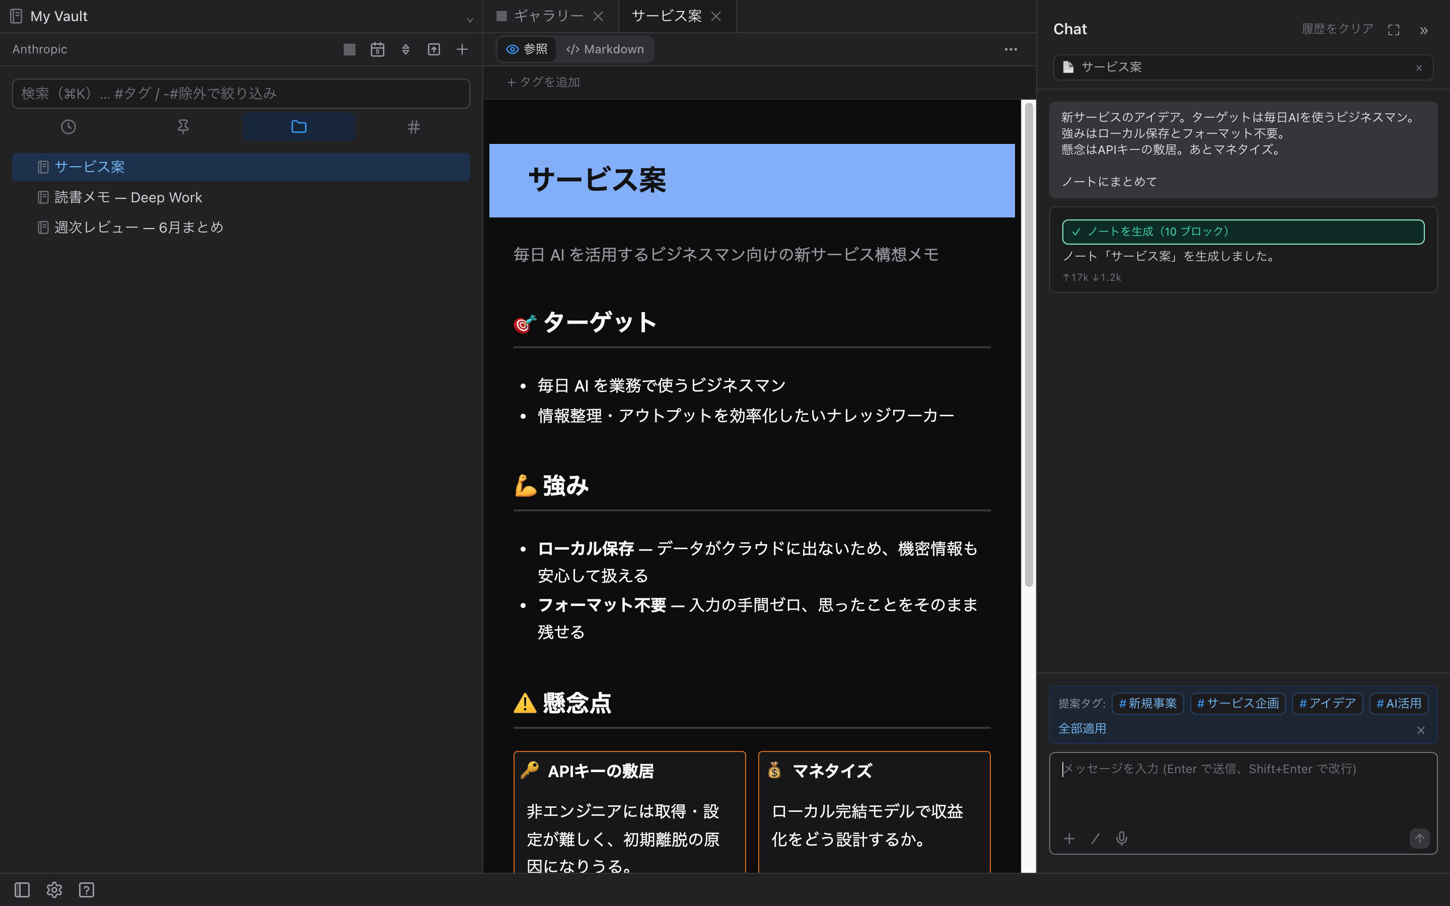Viewport: 1450px width, 906px height.
Task: Open settings gear icon
Action: point(54,890)
